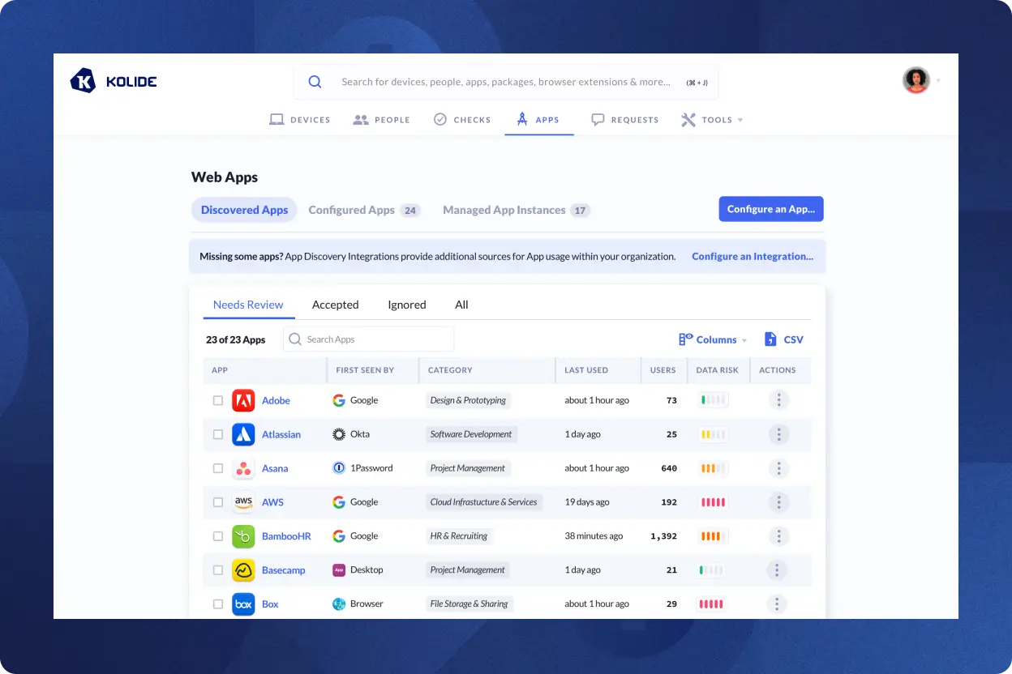1012x674 pixels.
Task: Select the Asana row checkbox
Action: [217, 468]
